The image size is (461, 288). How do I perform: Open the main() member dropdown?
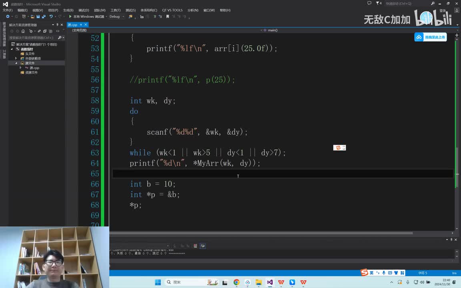tap(361, 30)
